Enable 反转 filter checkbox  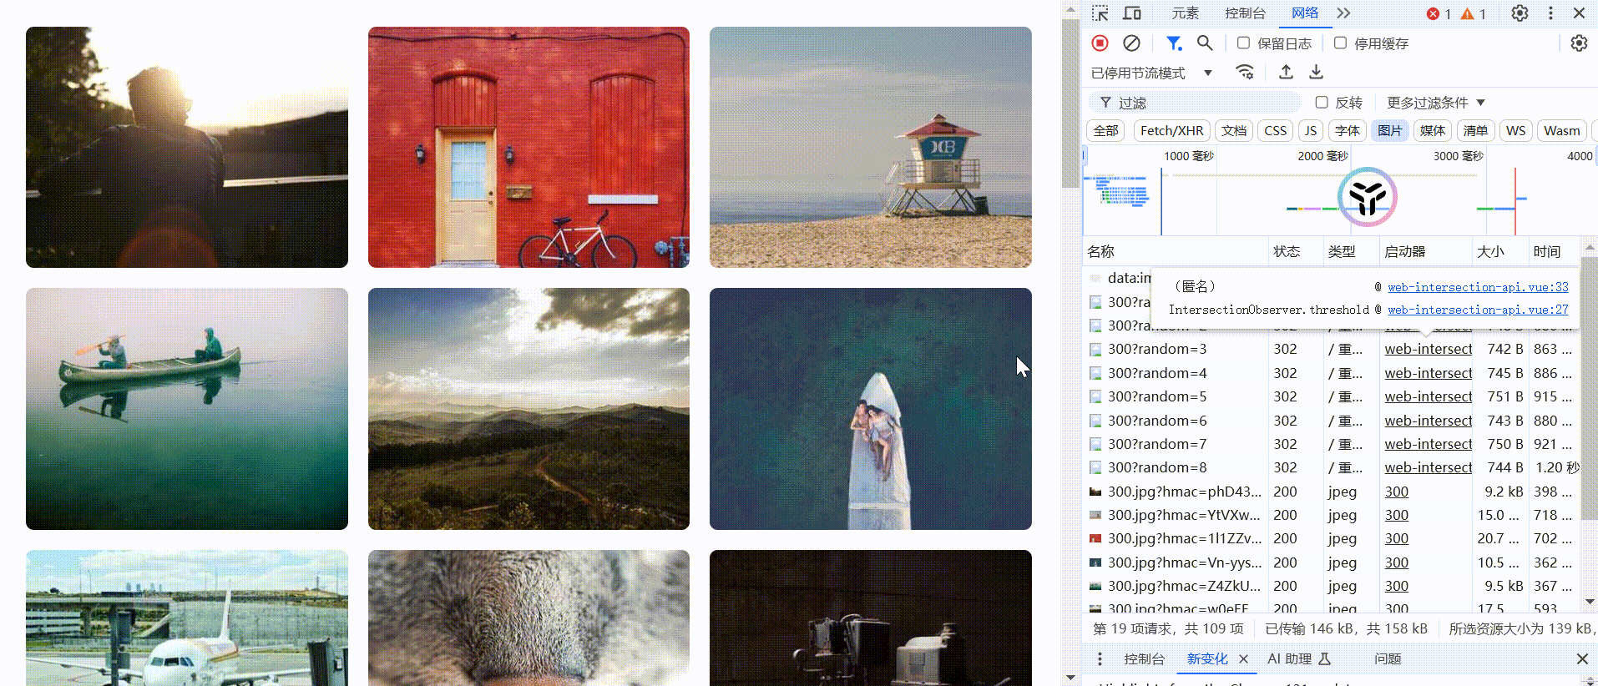click(1322, 103)
